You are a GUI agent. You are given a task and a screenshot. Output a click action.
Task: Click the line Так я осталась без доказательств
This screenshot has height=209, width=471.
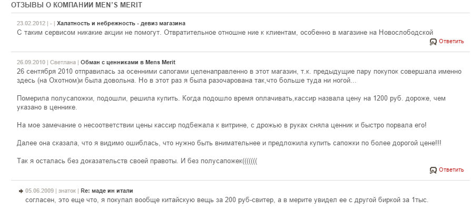coord(138,162)
